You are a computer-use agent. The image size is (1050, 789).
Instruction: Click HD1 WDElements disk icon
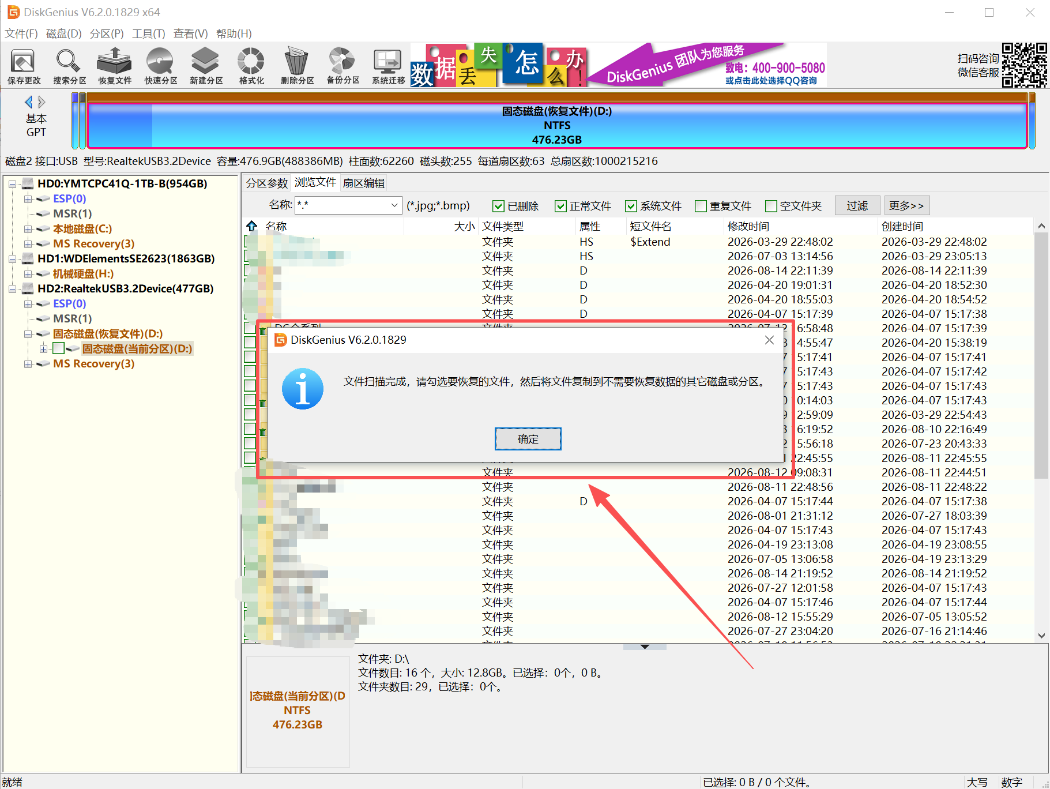click(28, 259)
